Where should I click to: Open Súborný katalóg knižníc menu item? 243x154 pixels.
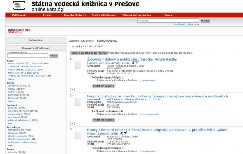(136, 15)
